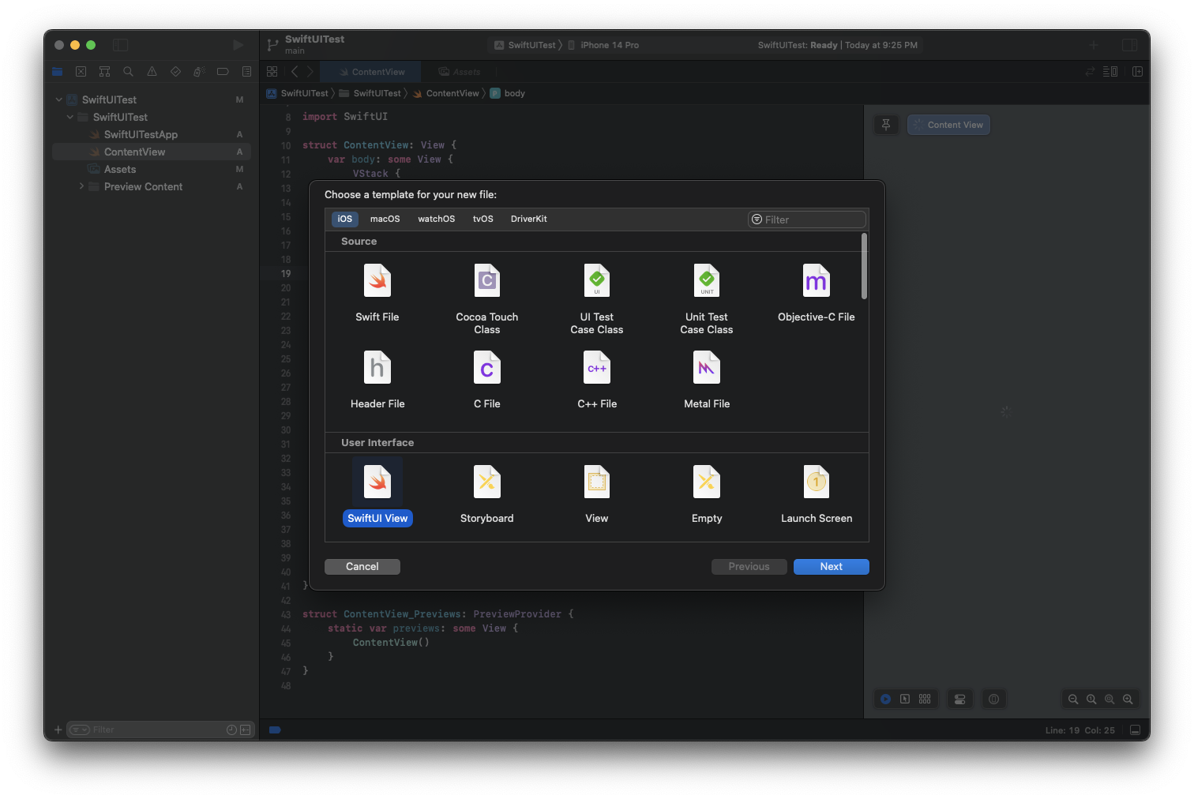Open the Symbol navigator
1194x799 pixels.
coord(104,72)
